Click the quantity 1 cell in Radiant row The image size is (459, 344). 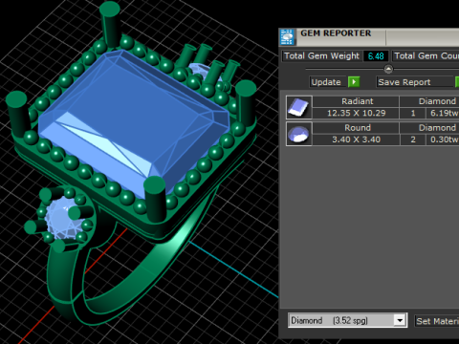pos(413,113)
